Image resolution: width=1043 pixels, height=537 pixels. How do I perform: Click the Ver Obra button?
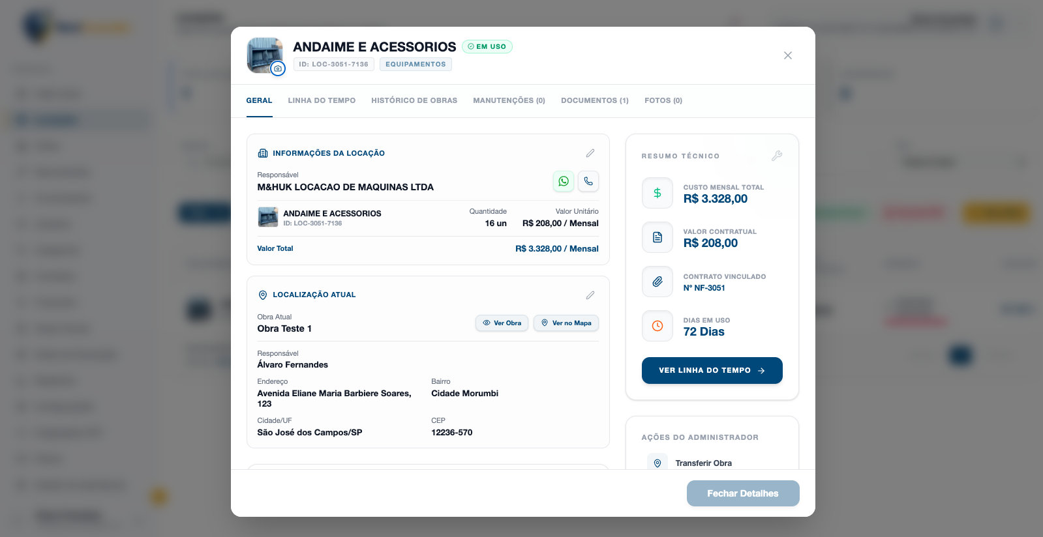[x=502, y=323]
